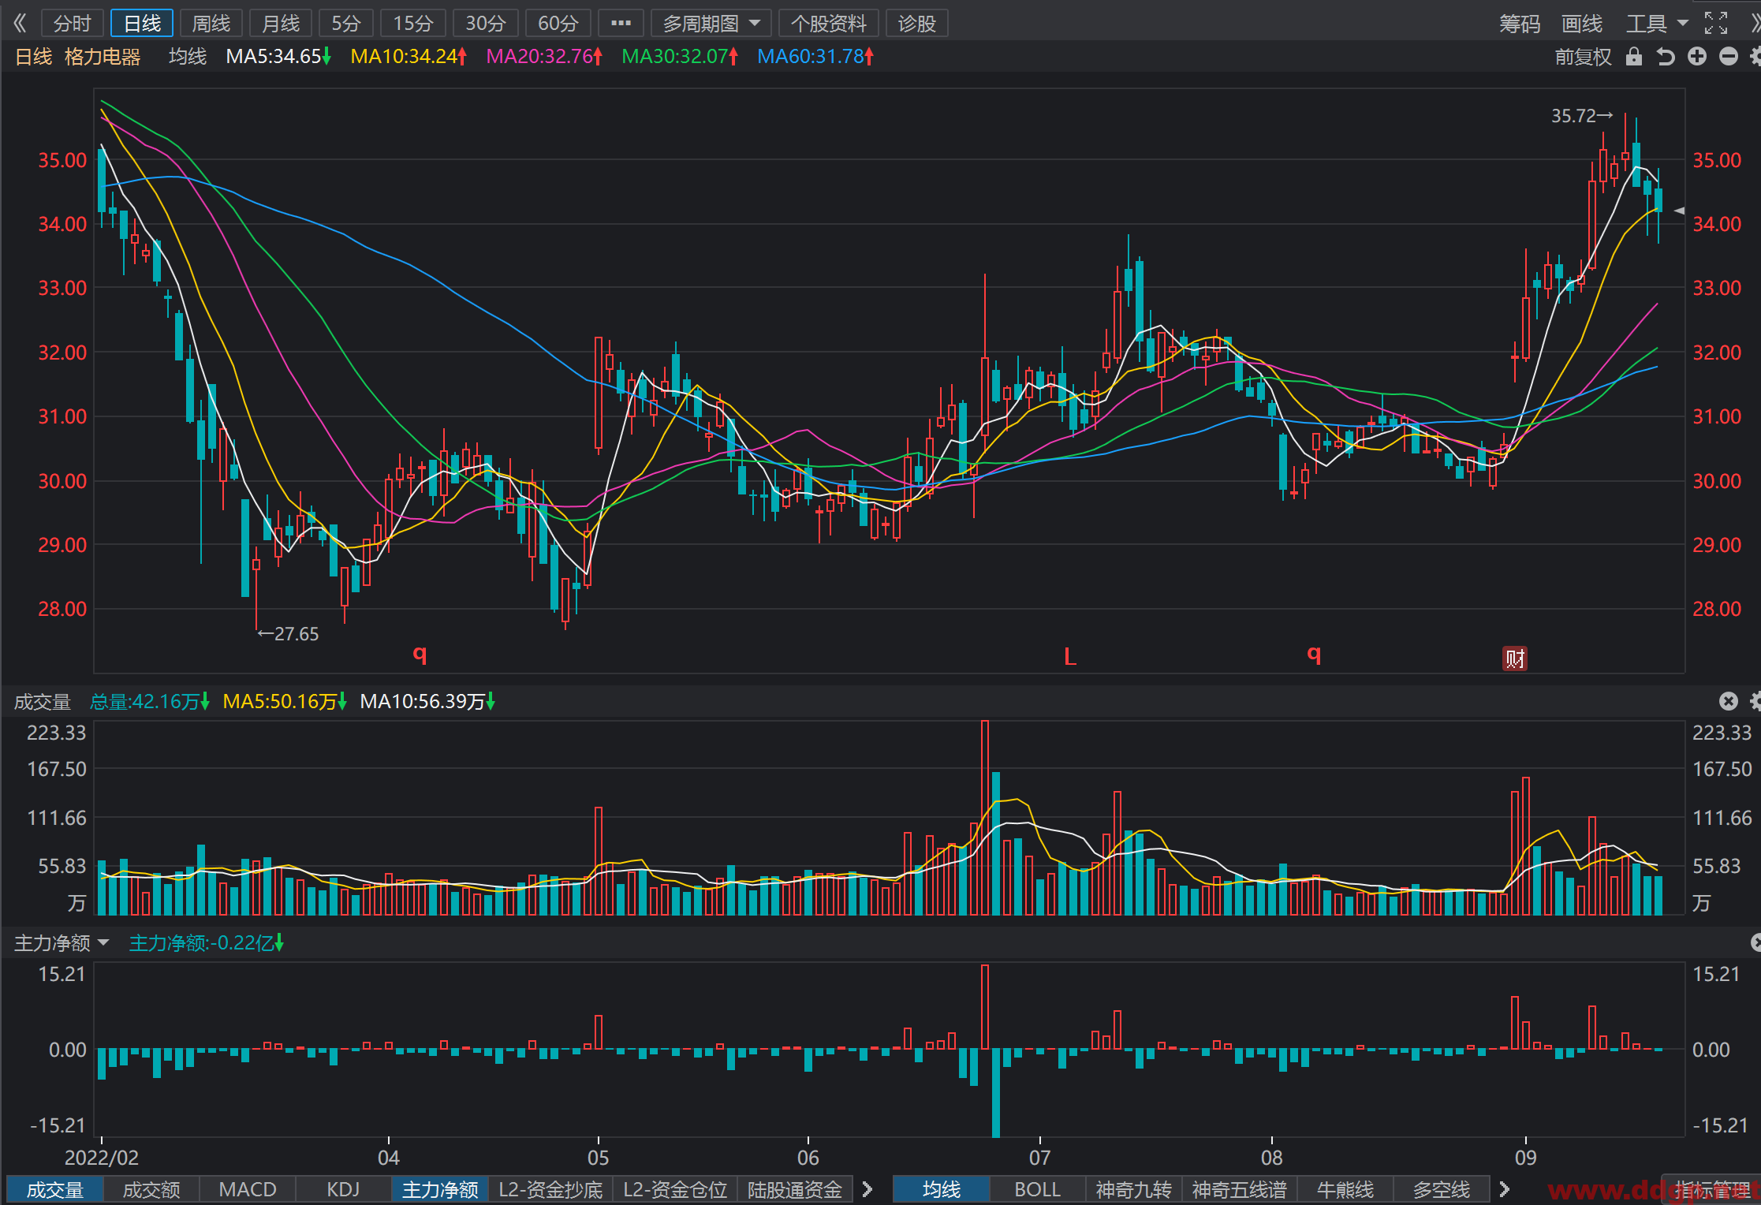Change the 前复权 adjustment mode
1761x1205 pixels.
point(1583,57)
